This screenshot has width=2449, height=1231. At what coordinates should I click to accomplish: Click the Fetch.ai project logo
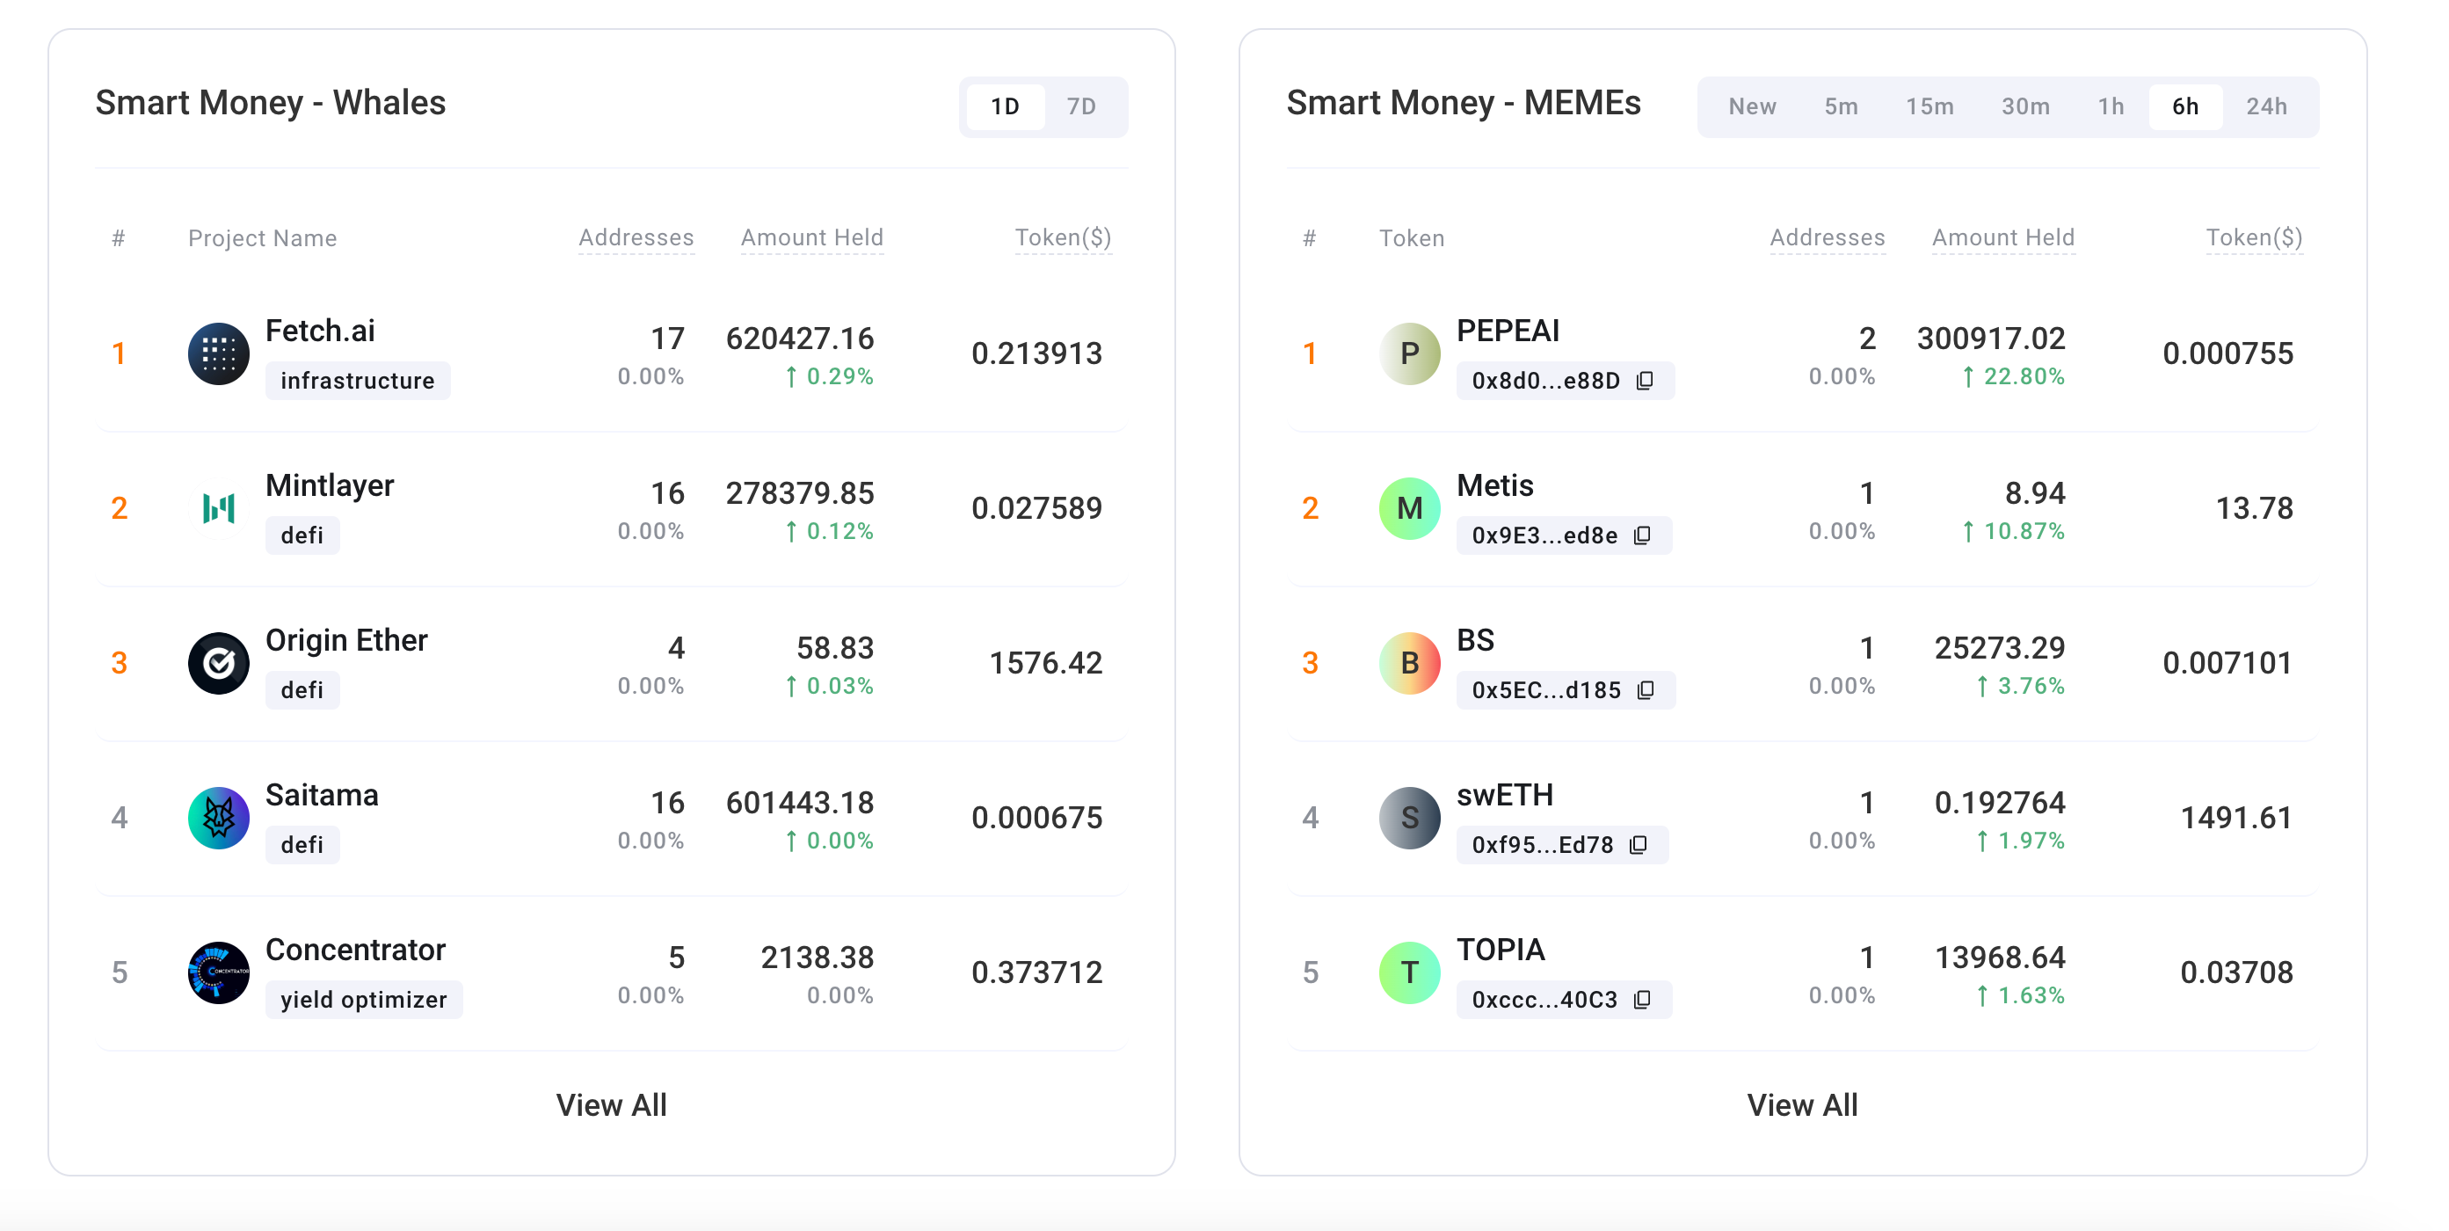tap(219, 353)
